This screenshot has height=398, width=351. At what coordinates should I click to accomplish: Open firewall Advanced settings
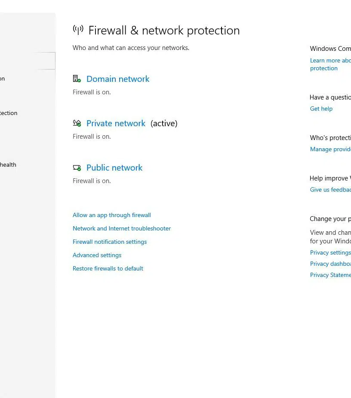(x=97, y=255)
